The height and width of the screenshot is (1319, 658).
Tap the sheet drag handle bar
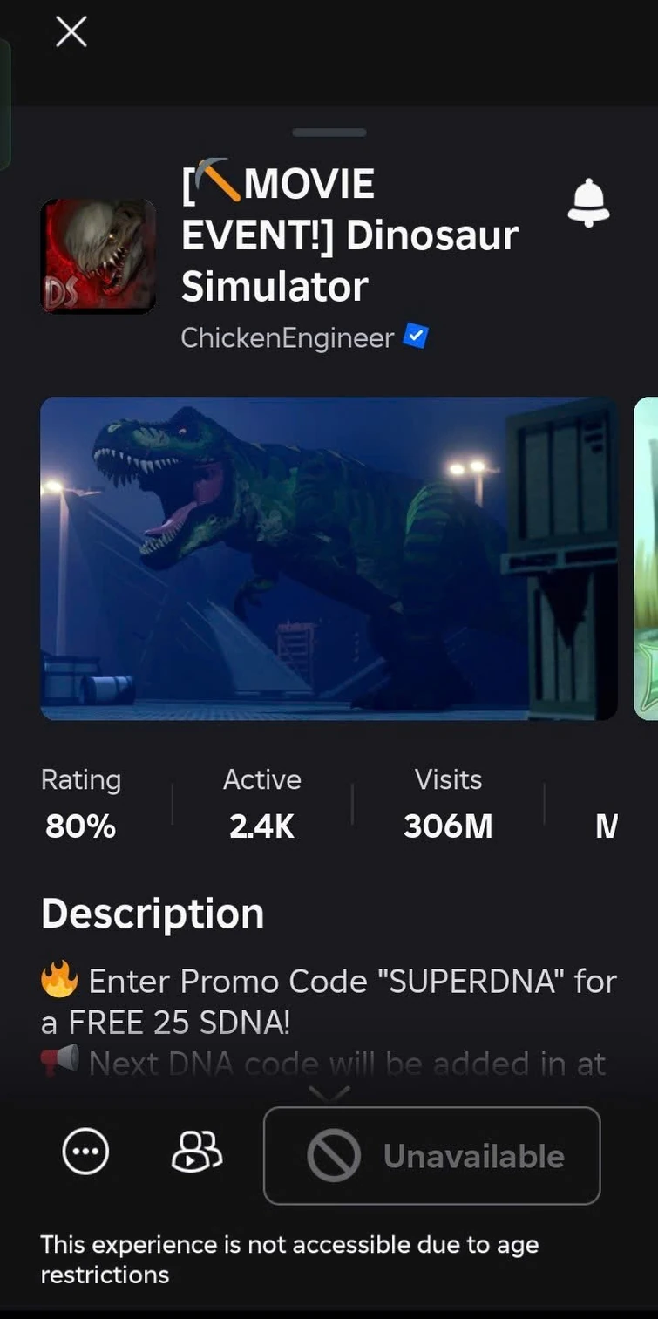tap(329, 133)
